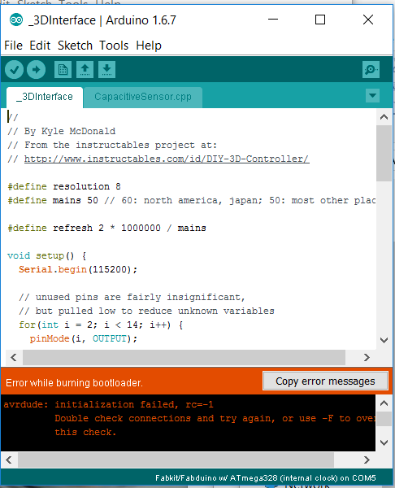Image resolution: width=395 pixels, height=488 pixels.
Task: Click 'this check.' console line
Action: tap(85, 433)
